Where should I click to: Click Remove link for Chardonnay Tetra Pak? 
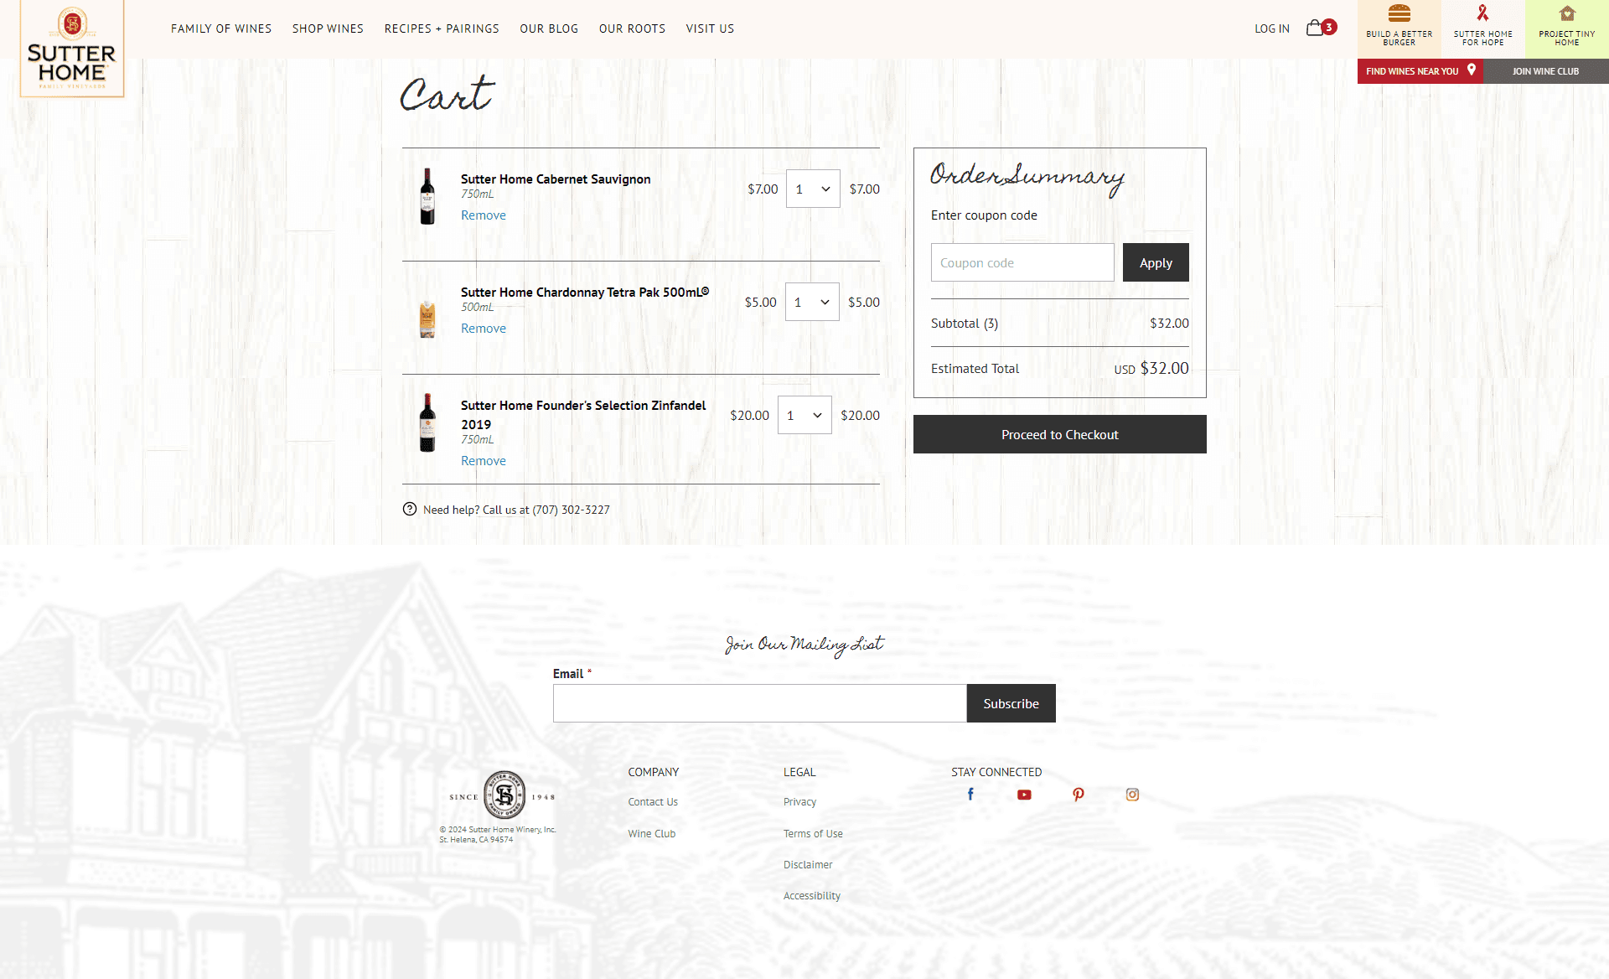(483, 328)
